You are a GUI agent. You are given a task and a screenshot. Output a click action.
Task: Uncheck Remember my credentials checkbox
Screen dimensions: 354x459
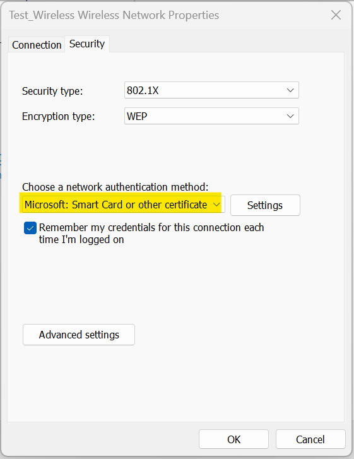tap(30, 228)
